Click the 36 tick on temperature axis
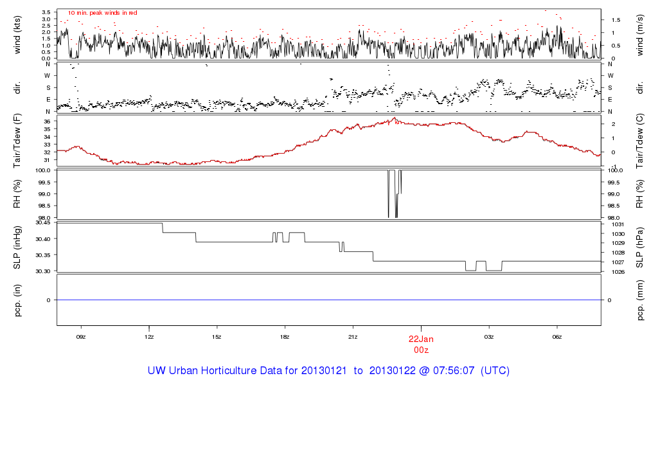Screen dimensions: 658x450 pos(47,122)
